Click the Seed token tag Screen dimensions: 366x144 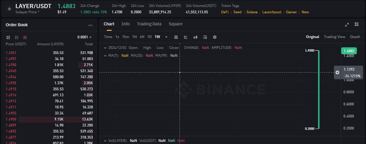click(x=237, y=12)
